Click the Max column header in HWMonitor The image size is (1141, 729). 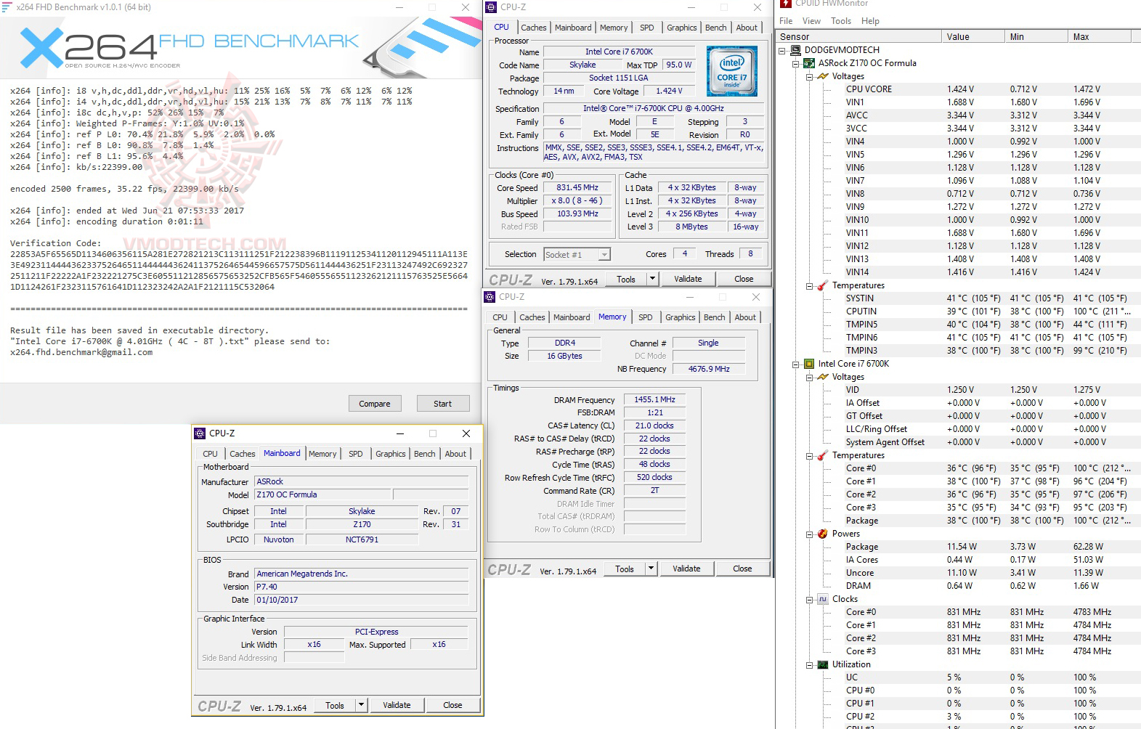click(1100, 36)
